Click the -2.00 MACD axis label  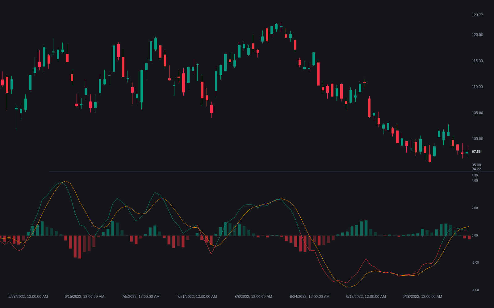[475, 263]
